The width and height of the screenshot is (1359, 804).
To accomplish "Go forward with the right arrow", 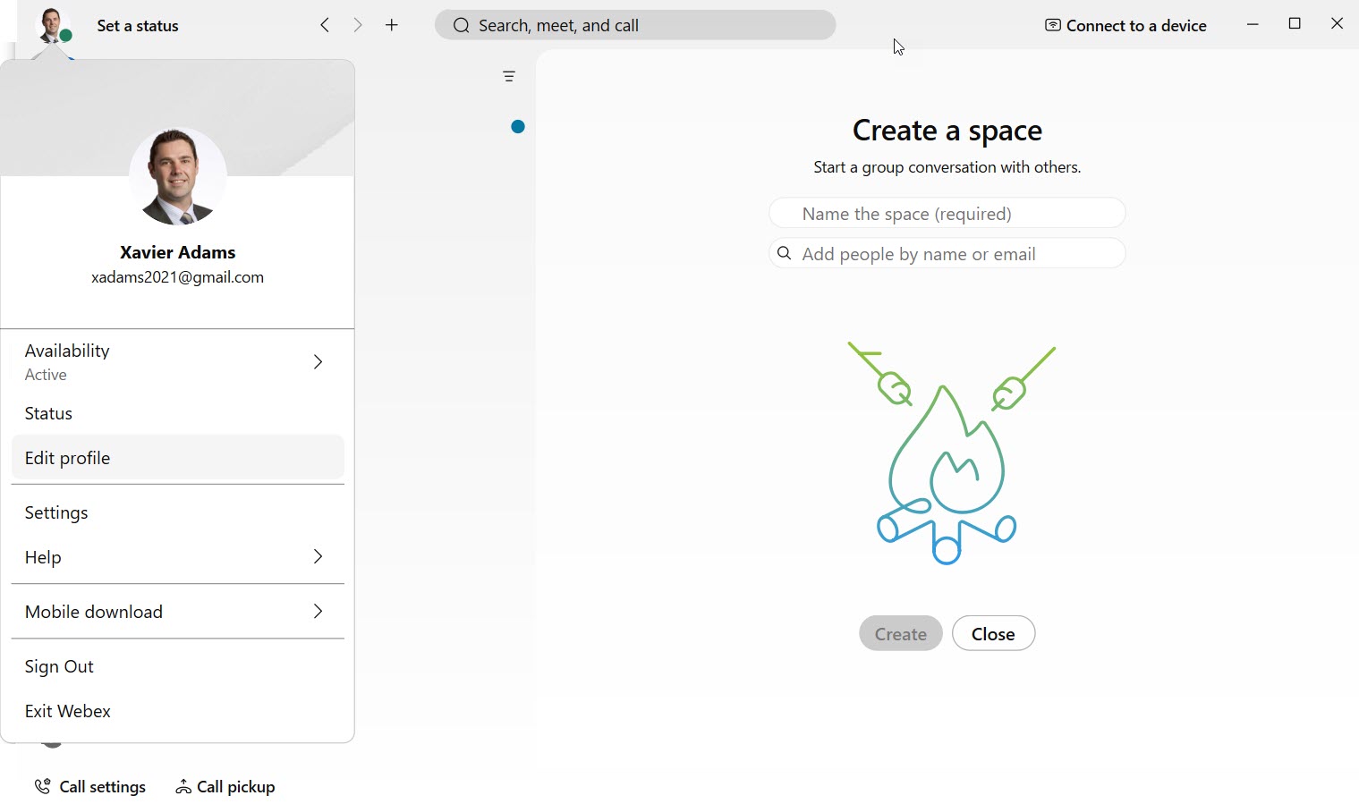I will tap(358, 25).
